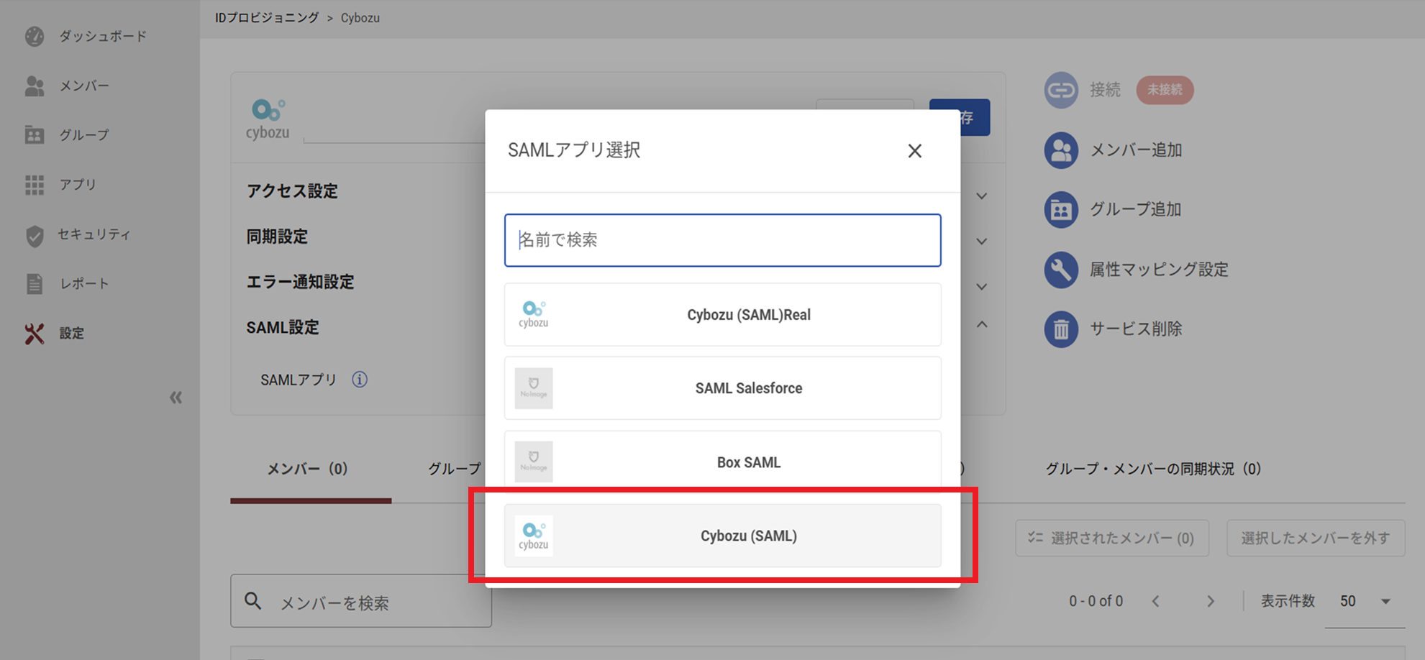Screen dimensions: 1425x660
Task: Focus the 名前で検索 search field
Action: point(722,240)
